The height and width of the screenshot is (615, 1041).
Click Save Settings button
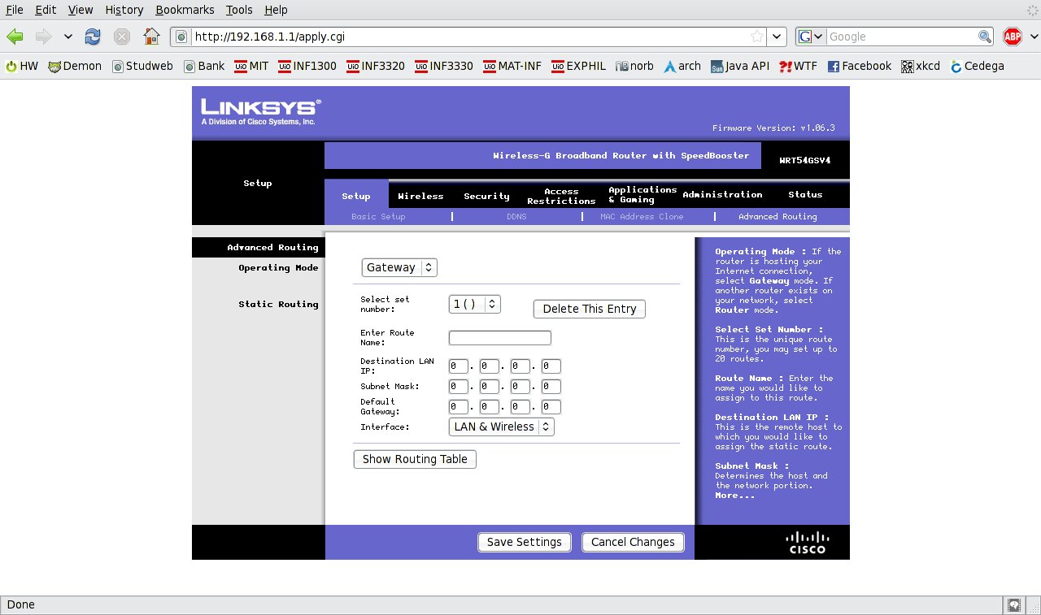click(x=525, y=542)
